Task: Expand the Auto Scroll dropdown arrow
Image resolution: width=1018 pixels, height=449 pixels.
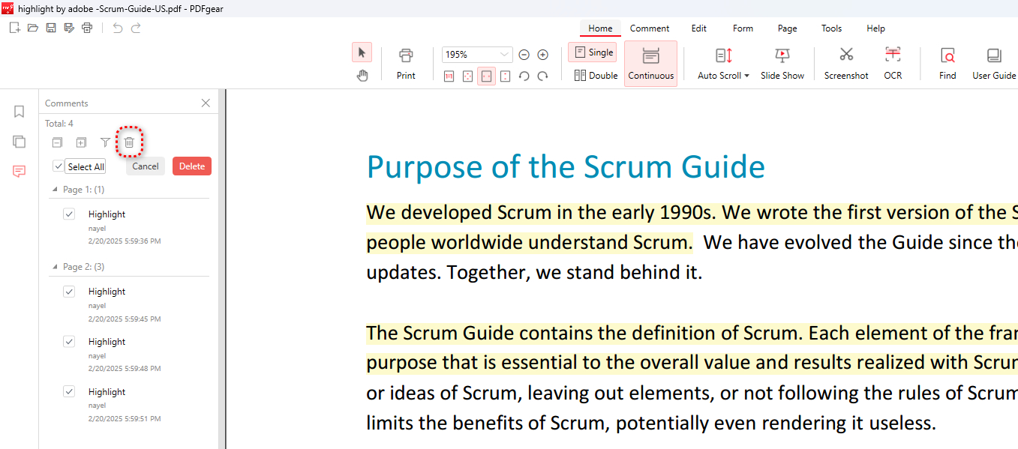Action: click(x=746, y=76)
